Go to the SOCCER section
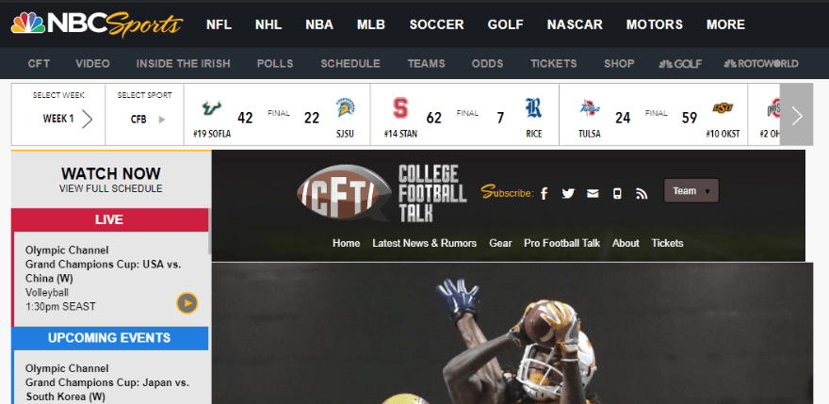 point(437,24)
